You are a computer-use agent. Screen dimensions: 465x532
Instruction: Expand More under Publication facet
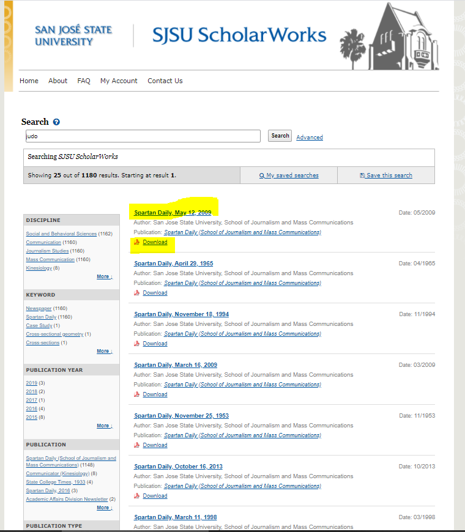click(x=104, y=508)
